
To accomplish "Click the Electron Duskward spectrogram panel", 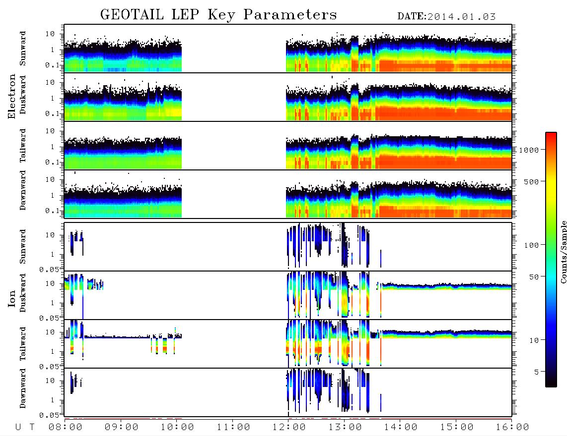I will point(288,97).
